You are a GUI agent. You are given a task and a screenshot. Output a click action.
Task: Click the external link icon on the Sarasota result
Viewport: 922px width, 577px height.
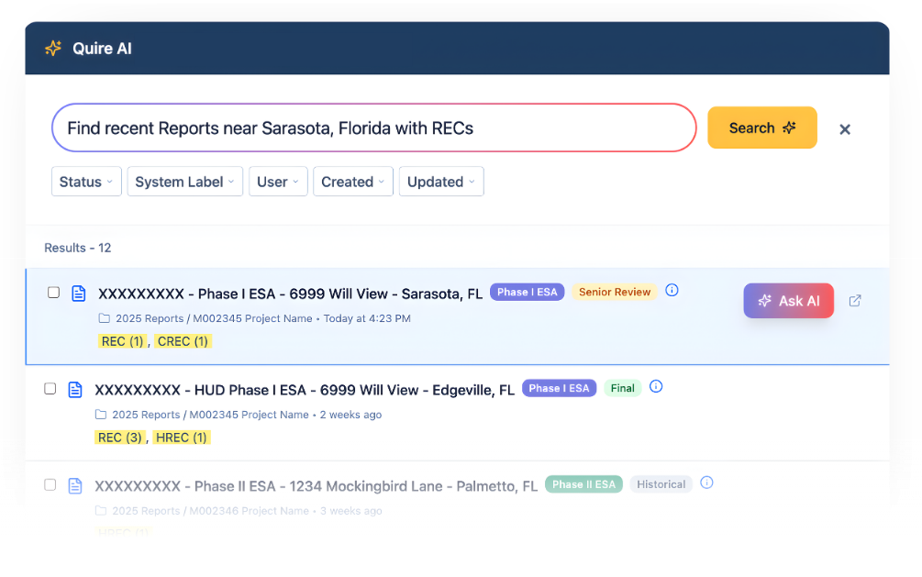[855, 300]
